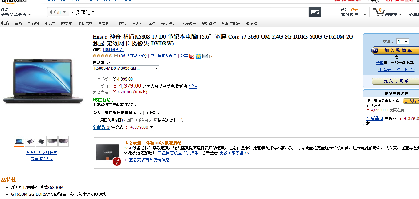Click the Samsung SSD promotion image
419x199 pixels.
108,152
